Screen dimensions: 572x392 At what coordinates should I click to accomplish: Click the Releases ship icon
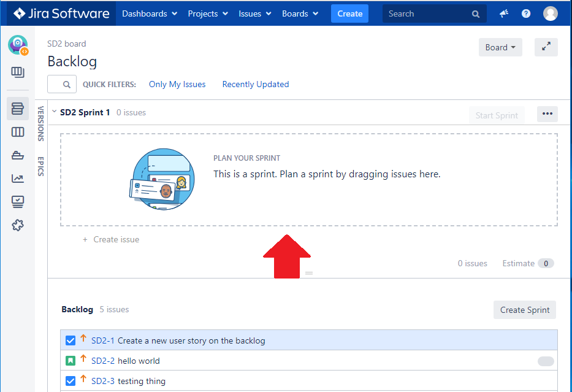17,155
